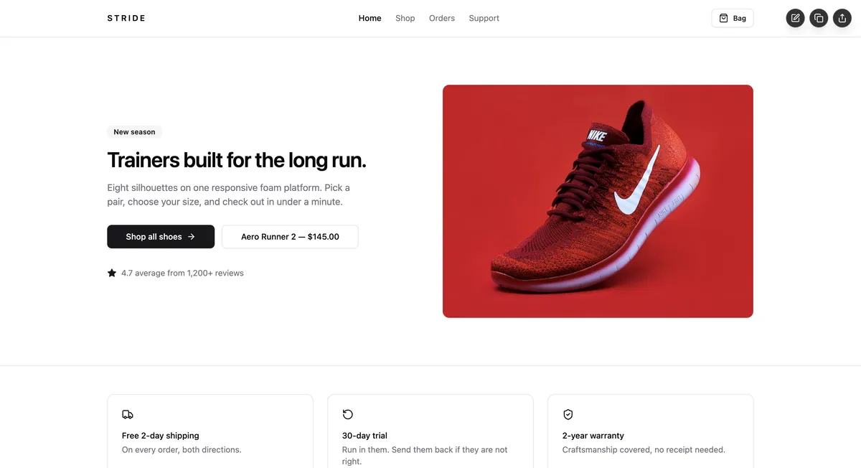The height and width of the screenshot is (468, 861).
Task: Click the Free 2-day shipping heading
Action: (161, 436)
